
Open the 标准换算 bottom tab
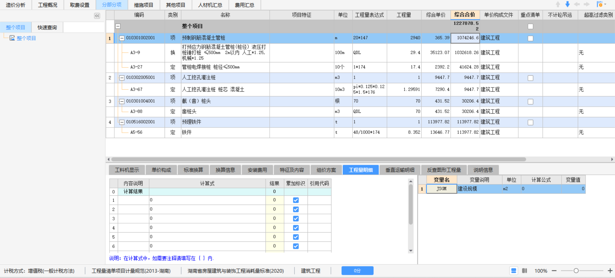[x=193, y=170]
